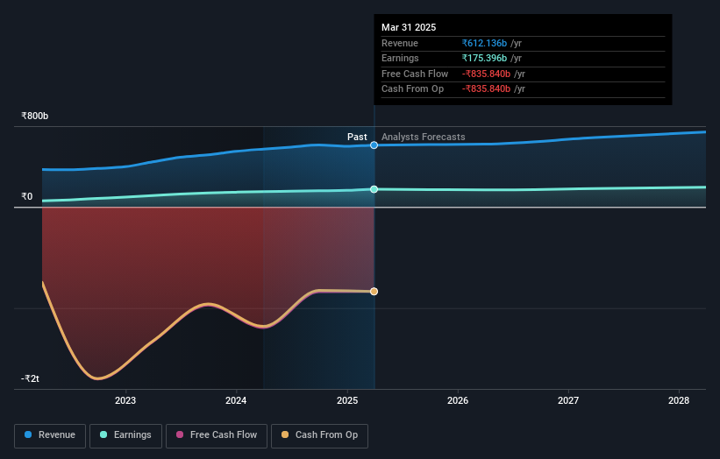Click the Cash From Op data point marker
This screenshot has height=459, width=720.
click(374, 292)
